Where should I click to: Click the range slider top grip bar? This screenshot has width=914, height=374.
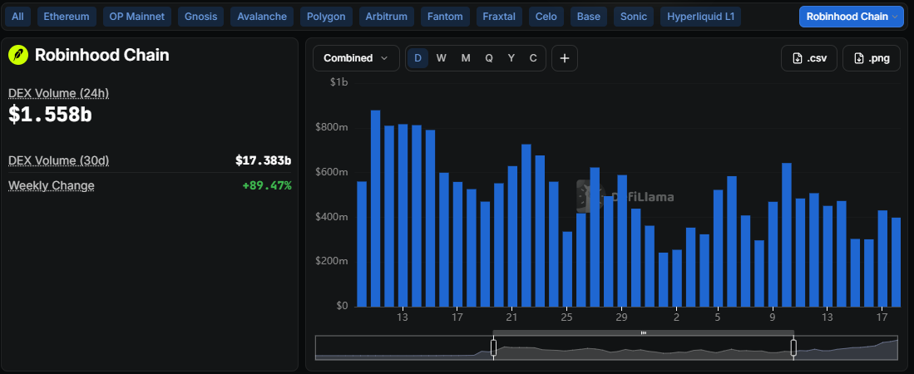644,332
